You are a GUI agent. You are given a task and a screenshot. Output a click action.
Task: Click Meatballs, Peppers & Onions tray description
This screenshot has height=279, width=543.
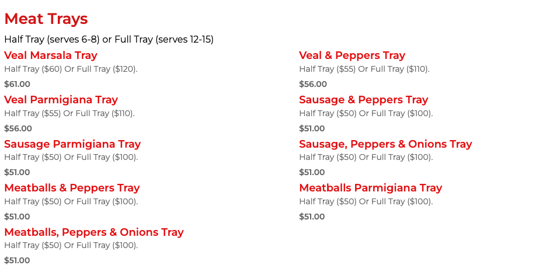[71, 245]
